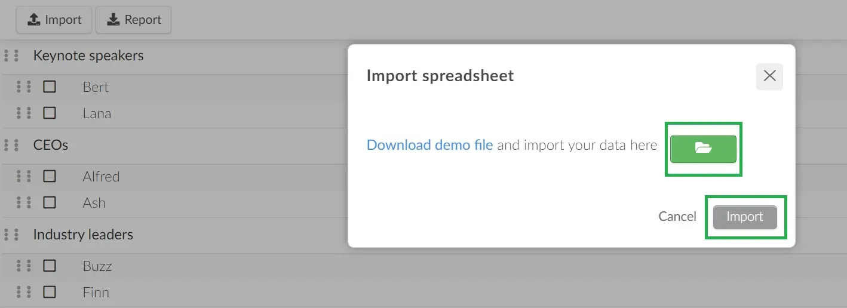847x308 pixels.
Task: Tick the checkbox next to Lana
Action: pyautogui.click(x=50, y=113)
